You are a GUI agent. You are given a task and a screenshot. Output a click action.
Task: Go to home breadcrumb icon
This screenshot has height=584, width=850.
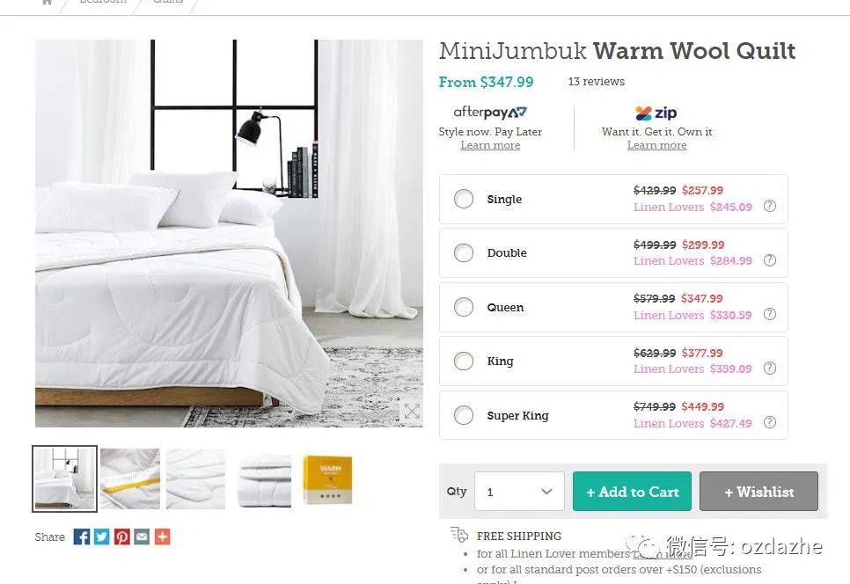[x=48, y=2]
